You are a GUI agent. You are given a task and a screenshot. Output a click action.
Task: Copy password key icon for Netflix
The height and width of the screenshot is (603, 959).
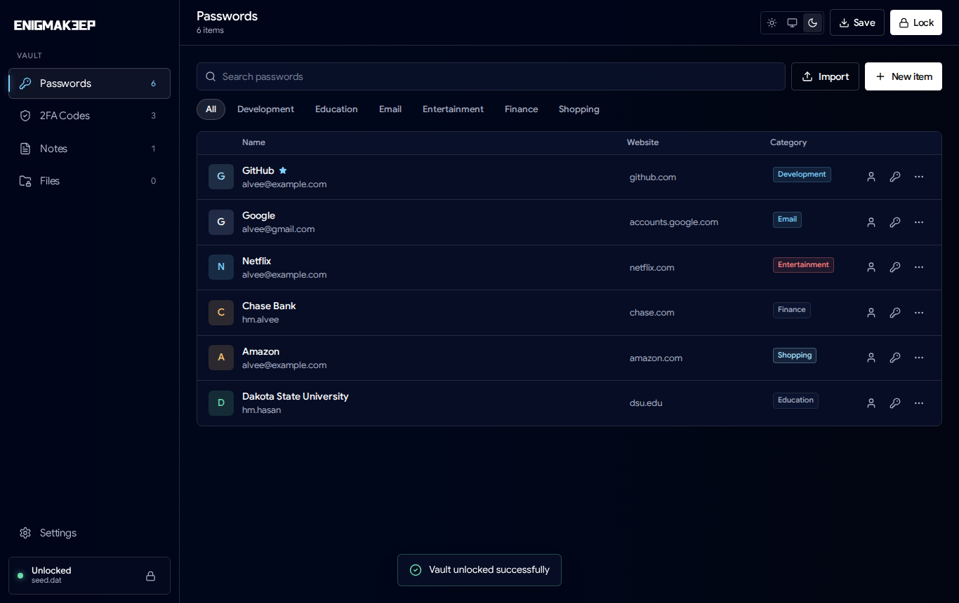pyautogui.click(x=895, y=267)
